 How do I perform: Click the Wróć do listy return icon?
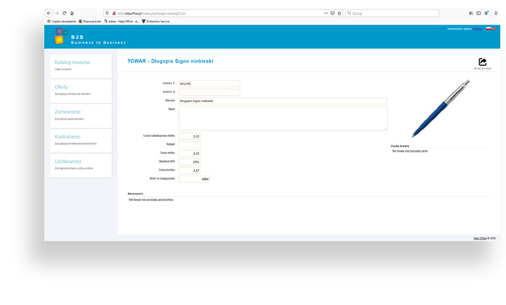(483, 63)
